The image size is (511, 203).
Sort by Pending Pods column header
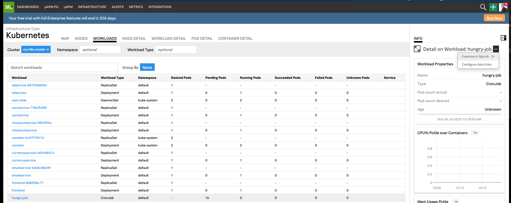tap(216, 78)
